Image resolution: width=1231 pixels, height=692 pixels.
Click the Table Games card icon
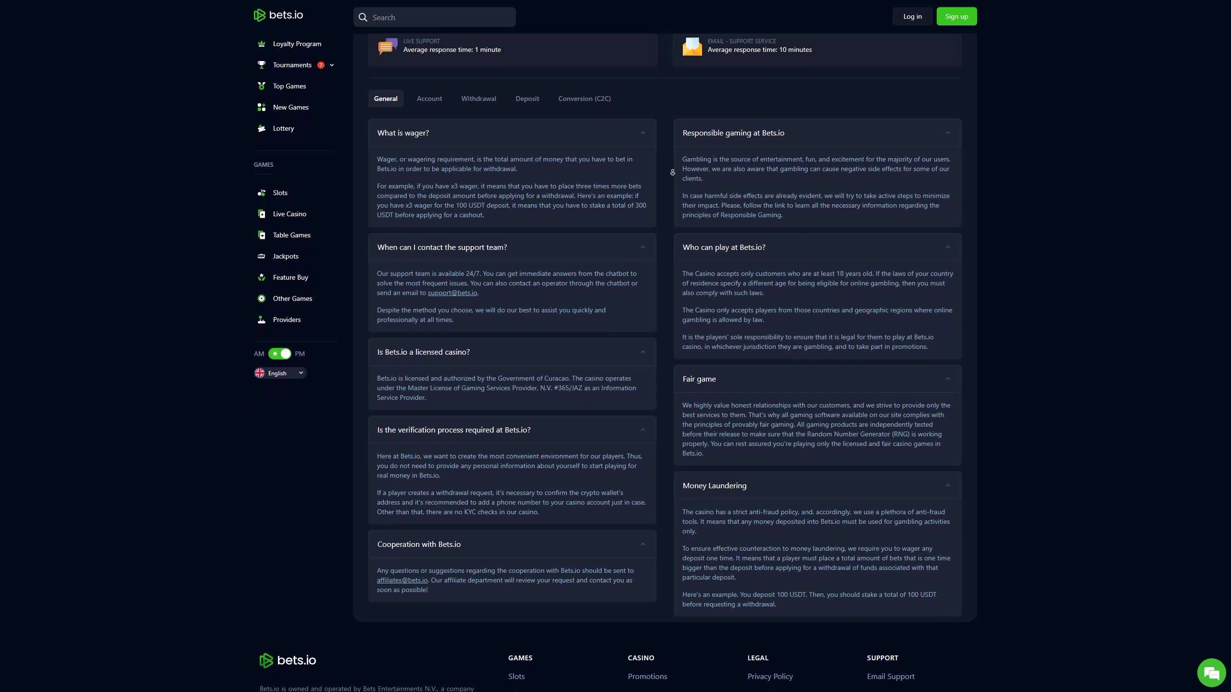pos(262,235)
